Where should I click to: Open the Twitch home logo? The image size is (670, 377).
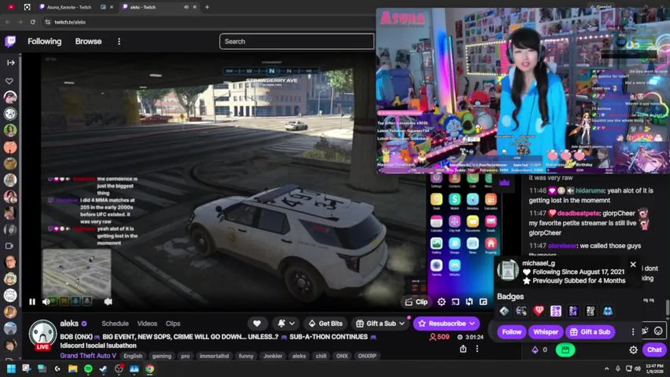click(x=10, y=41)
